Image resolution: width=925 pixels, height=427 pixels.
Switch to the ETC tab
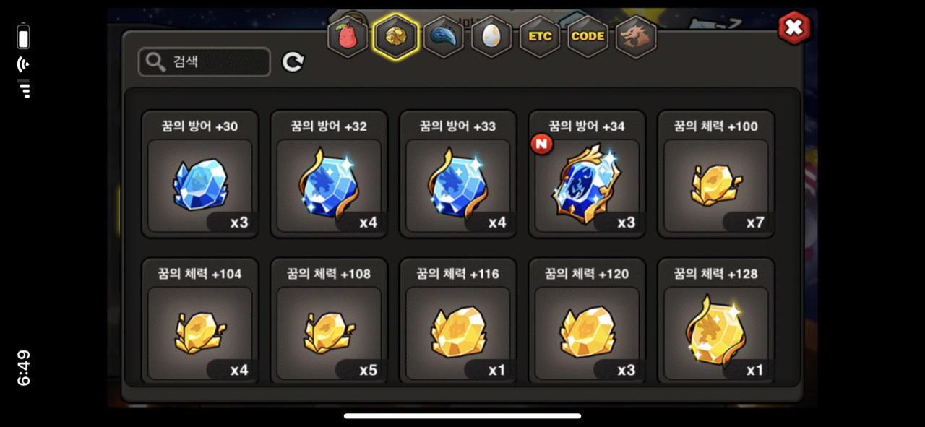pos(540,36)
